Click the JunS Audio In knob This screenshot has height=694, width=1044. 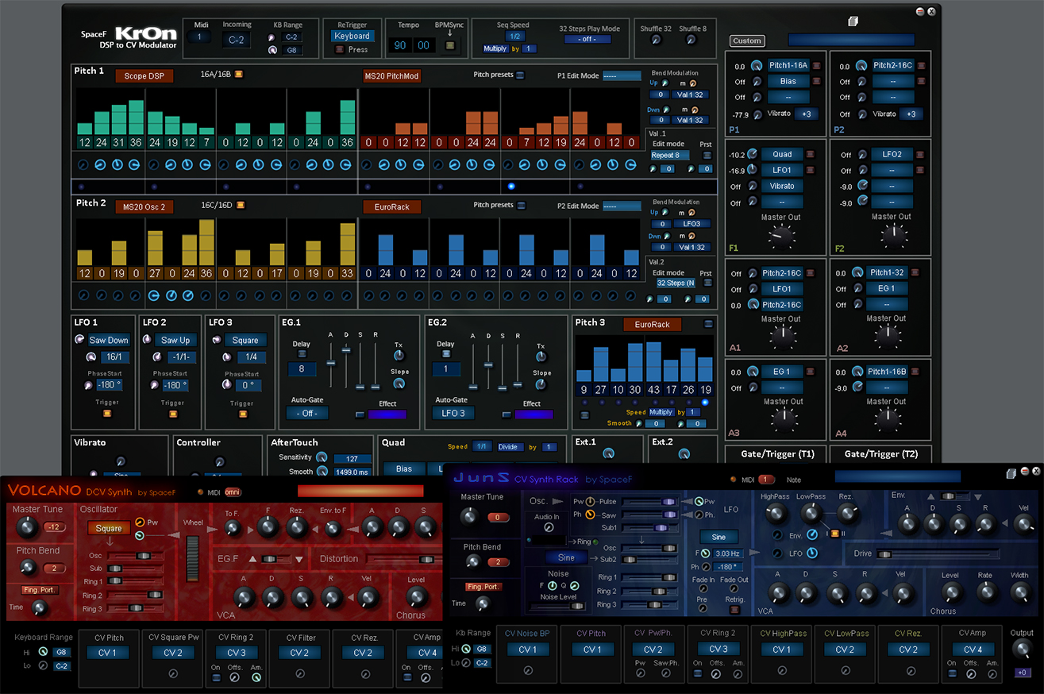coord(549,527)
